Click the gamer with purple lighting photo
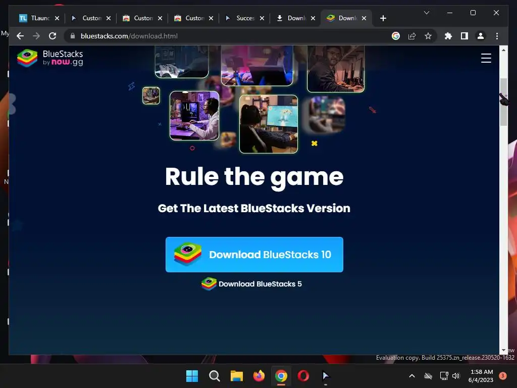Image resolution: width=517 pixels, height=388 pixels. click(194, 116)
